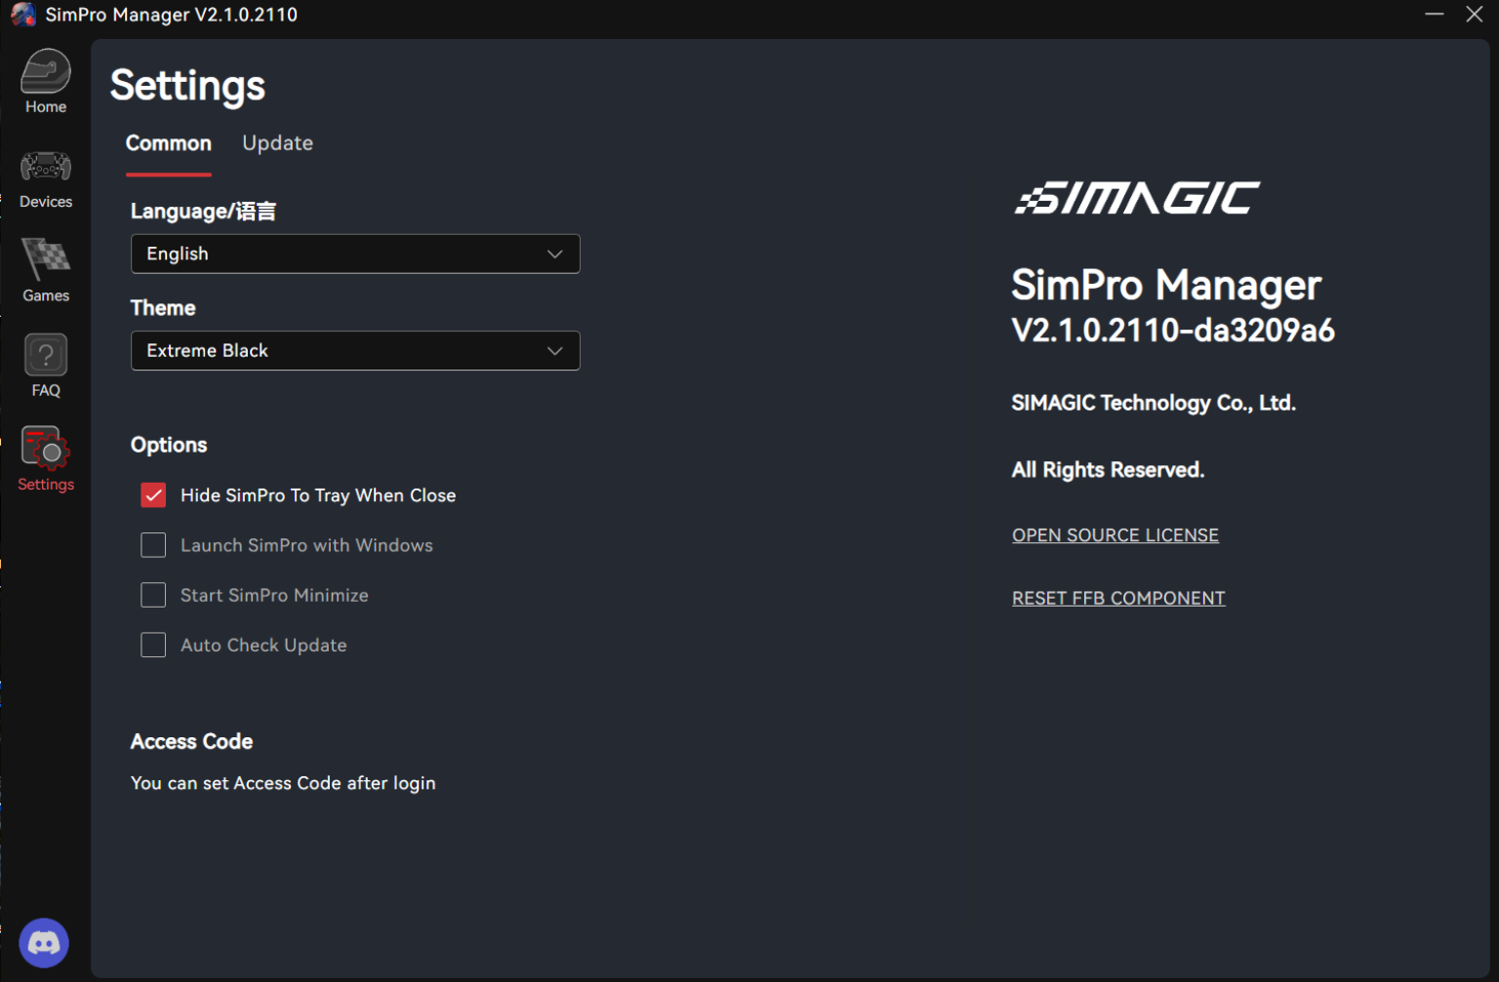Click the SIMAGIC logo
The height and width of the screenshot is (982, 1499).
pos(1137,198)
